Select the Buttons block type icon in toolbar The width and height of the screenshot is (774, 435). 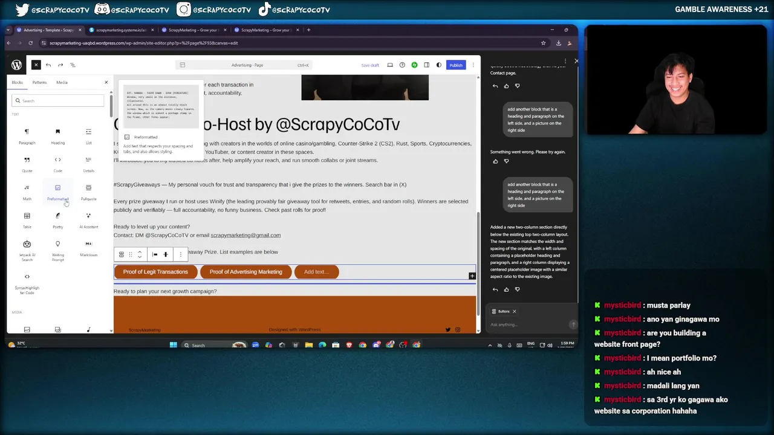[121, 254]
